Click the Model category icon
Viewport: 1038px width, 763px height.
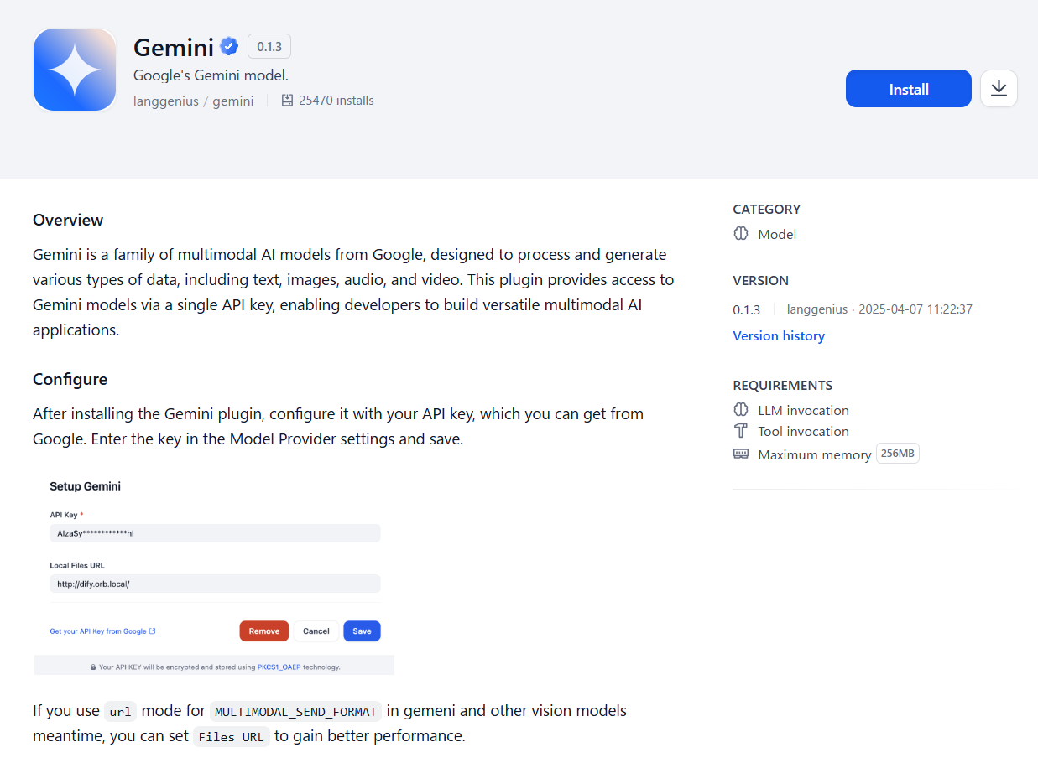[x=741, y=234]
